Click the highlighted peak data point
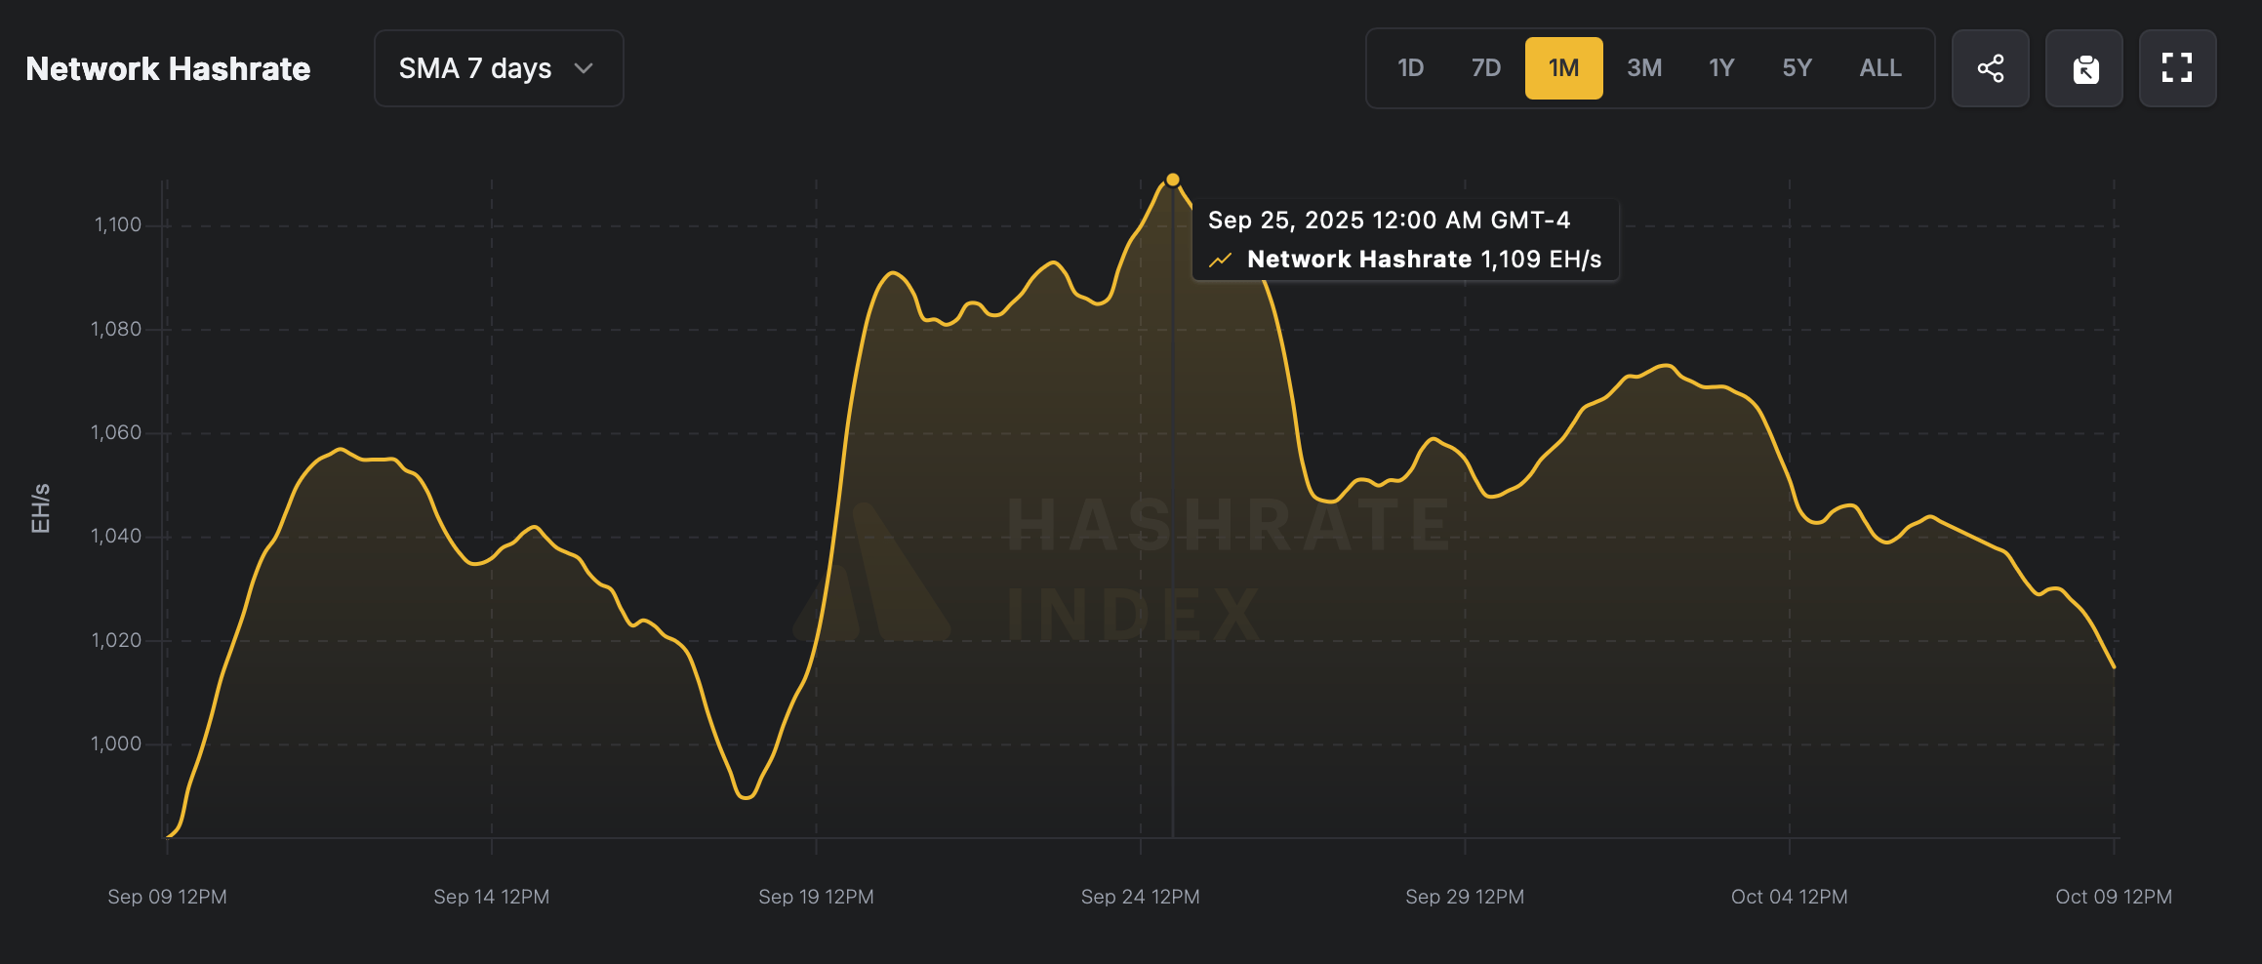This screenshot has width=2262, height=964. pyautogui.click(x=1173, y=180)
